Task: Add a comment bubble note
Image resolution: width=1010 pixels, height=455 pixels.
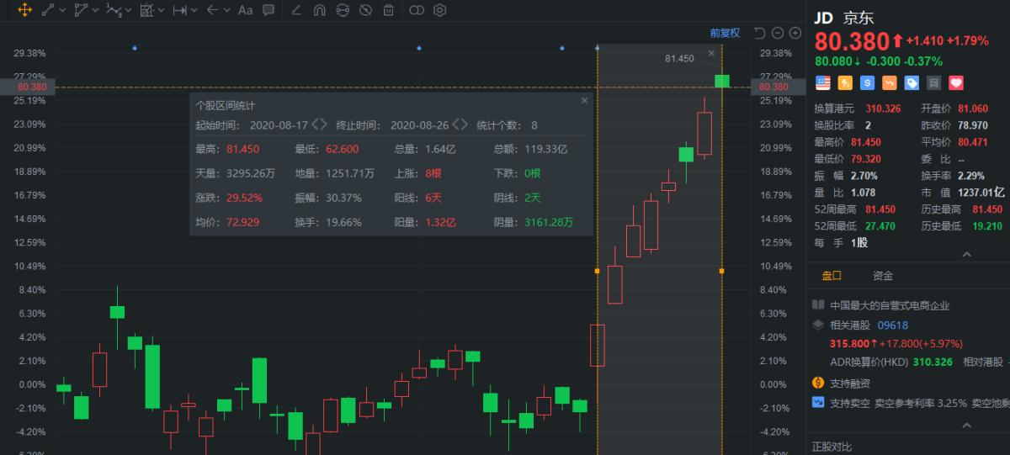Action: [x=268, y=10]
